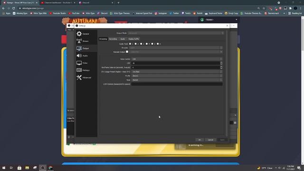This screenshot has height=171, width=304.
Task: Switch to Chrome on the taskbar
Action: (51, 168)
